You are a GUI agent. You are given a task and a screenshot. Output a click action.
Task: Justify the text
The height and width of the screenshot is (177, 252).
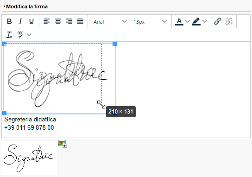[80, 21]
